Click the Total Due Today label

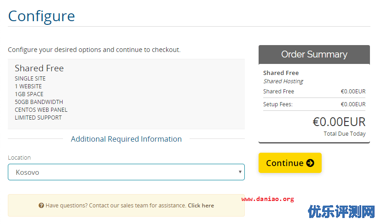345,134
